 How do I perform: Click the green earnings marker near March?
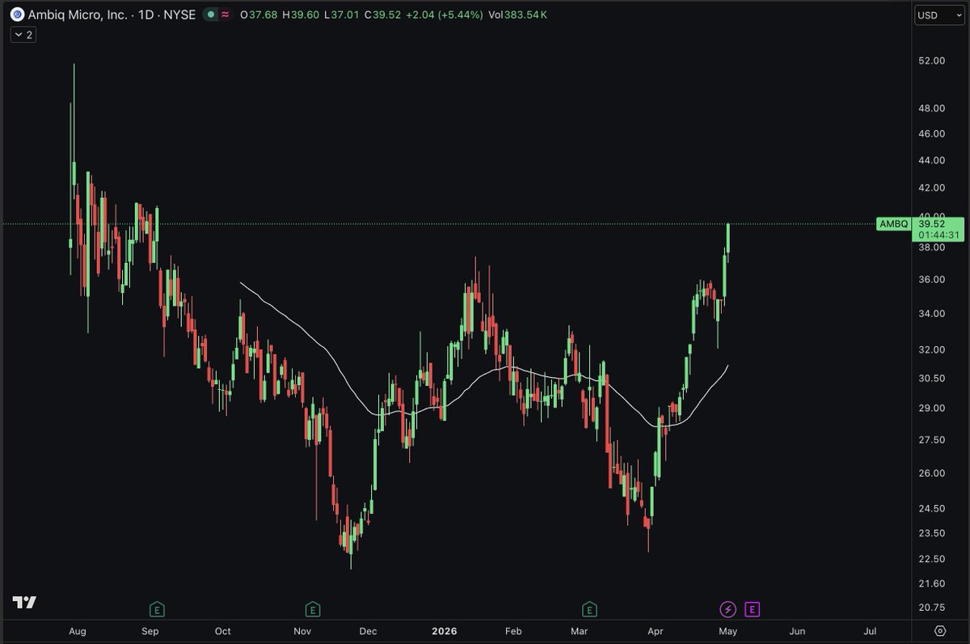589,609
